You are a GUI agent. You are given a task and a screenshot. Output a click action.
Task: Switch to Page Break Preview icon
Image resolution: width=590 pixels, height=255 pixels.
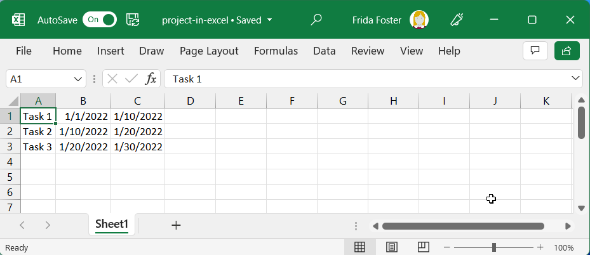coord(424,247)
